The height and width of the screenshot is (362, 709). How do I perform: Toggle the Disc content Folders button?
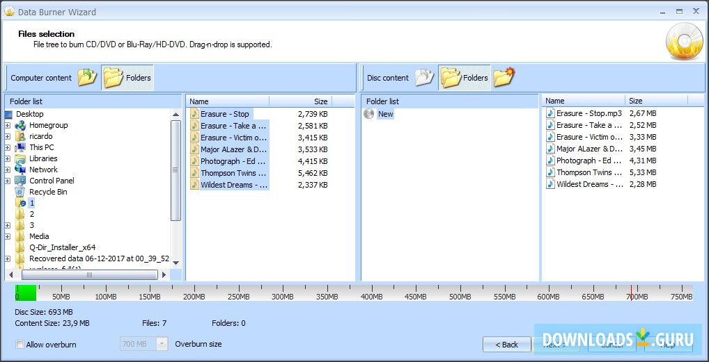pos(465,78)
